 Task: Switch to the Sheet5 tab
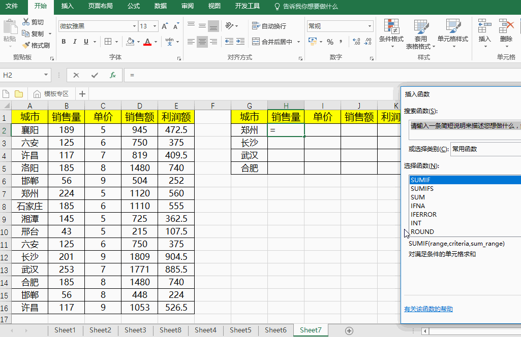click(x=240, y=330)
